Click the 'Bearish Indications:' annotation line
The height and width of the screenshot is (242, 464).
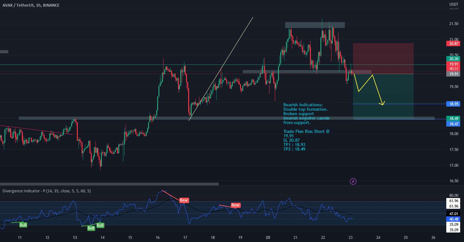coord(303,105)
